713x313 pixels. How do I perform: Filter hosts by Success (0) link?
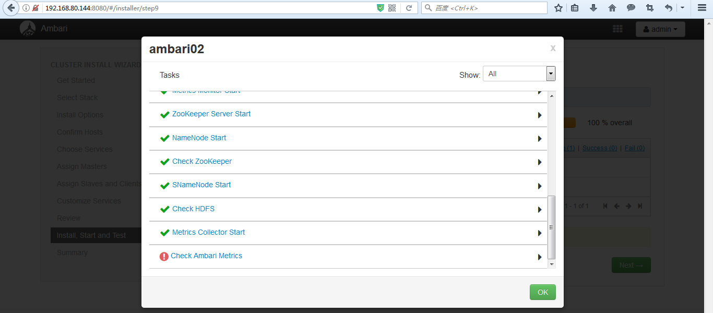(600, 148)
